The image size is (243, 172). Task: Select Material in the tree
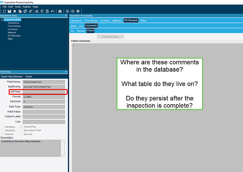[12, 33]
